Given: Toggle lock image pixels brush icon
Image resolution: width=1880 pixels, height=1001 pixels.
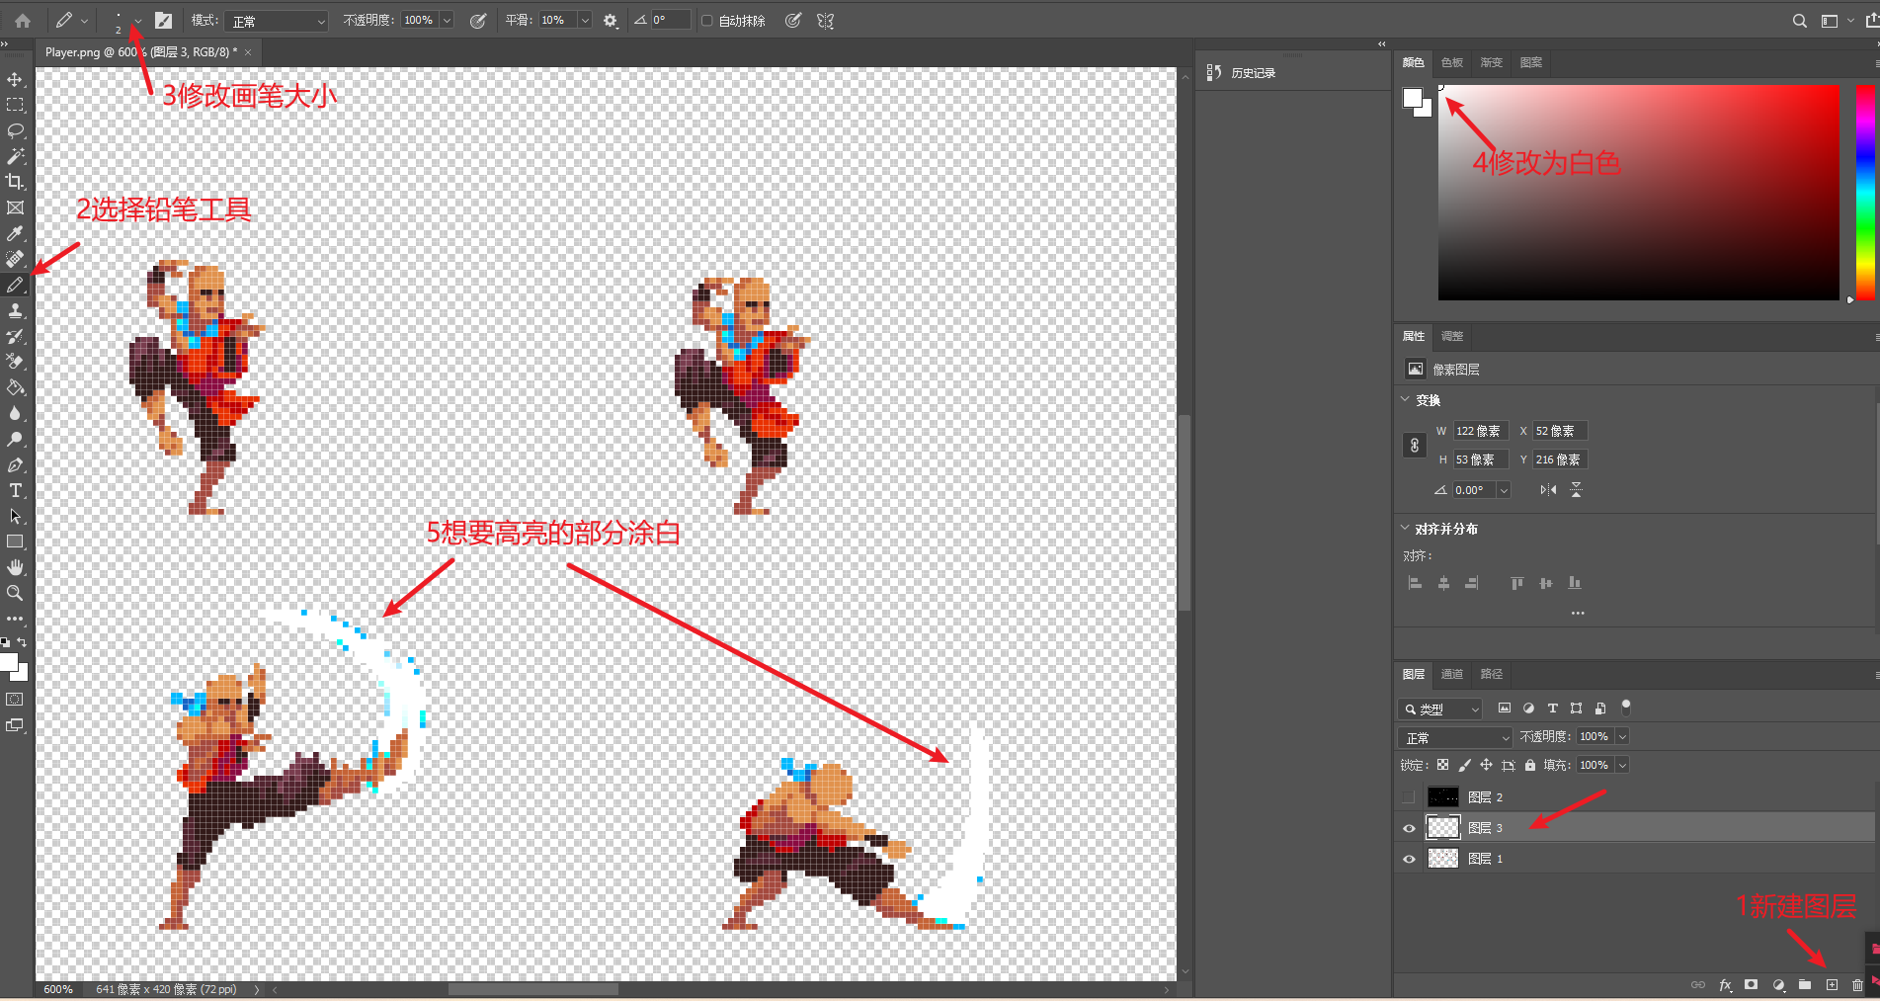Looking at the screenshot, I should 1465,765.
